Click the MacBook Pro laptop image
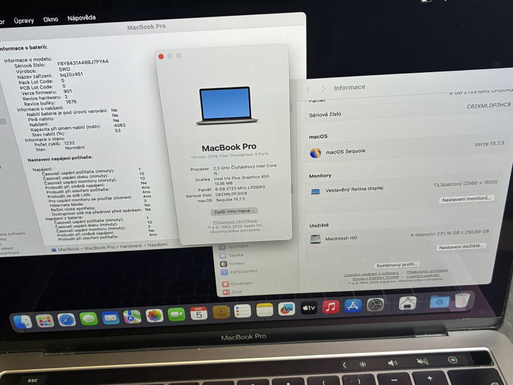 [x=226, y=105]
